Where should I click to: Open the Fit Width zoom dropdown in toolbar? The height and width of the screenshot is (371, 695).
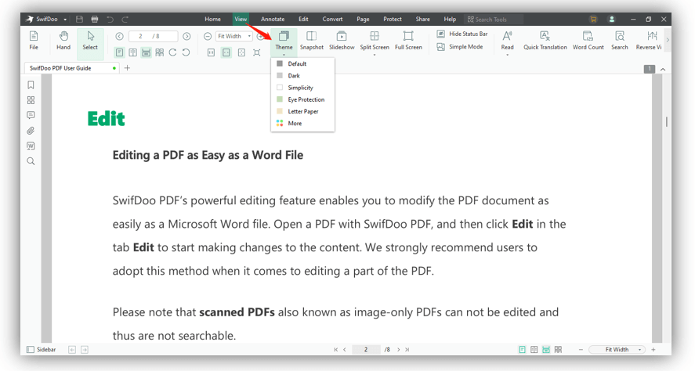234,36
